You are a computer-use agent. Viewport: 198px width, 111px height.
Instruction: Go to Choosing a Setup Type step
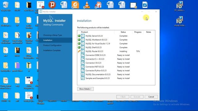click(53, 35)
